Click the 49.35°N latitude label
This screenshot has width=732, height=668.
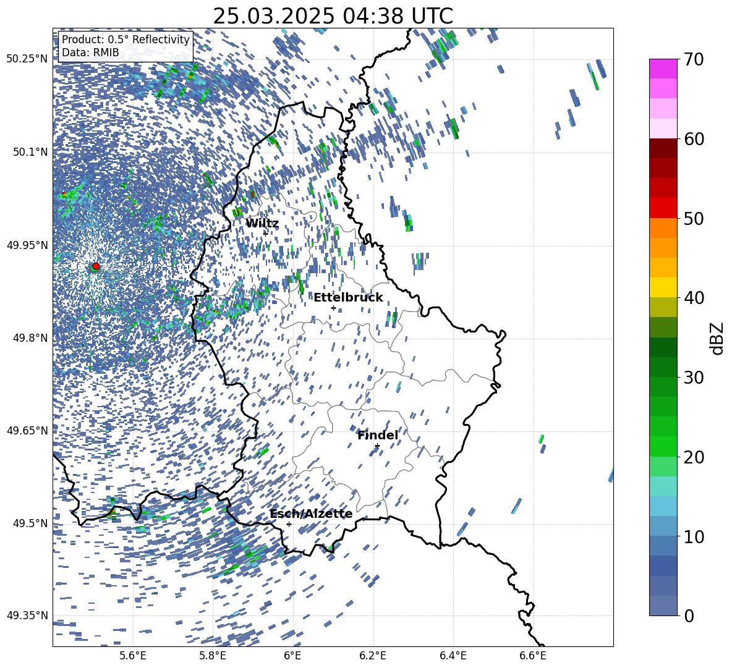27,615
